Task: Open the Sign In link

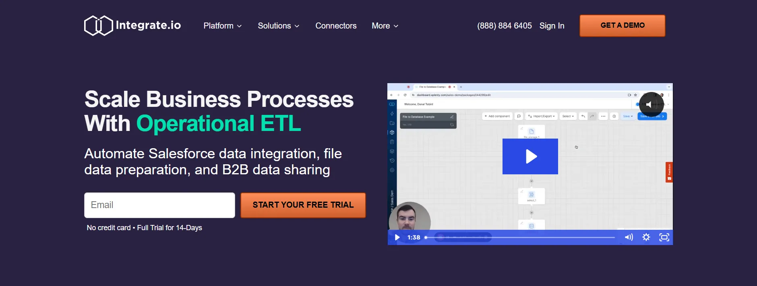Action: (552, 26)
